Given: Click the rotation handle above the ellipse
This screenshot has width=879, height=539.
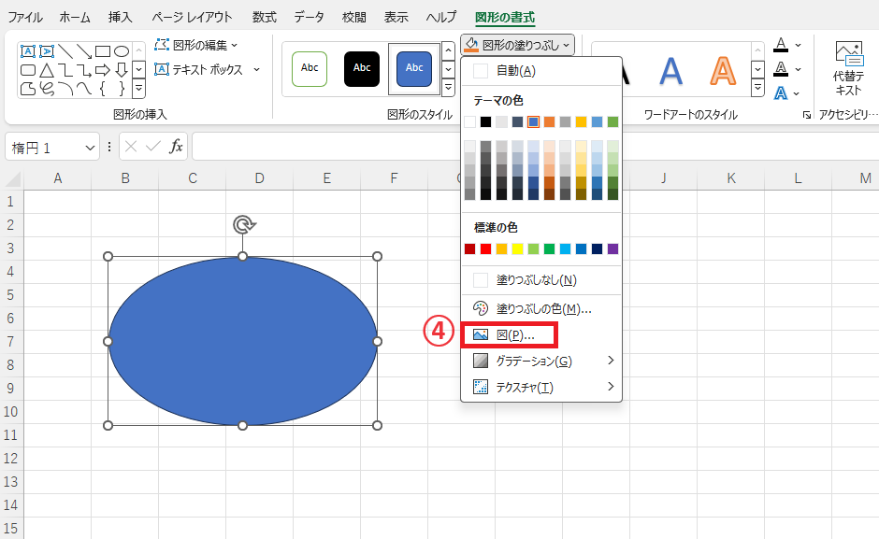Looking at the screenshot, I should [243, 225].
